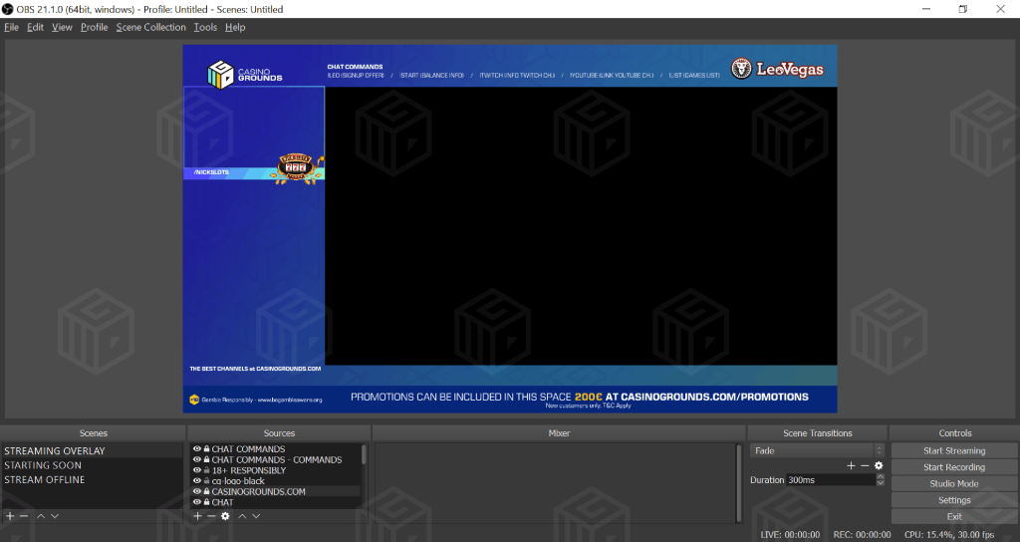Open the Profile menu
Screen dimensions: 1020x542
pos(95,27)
